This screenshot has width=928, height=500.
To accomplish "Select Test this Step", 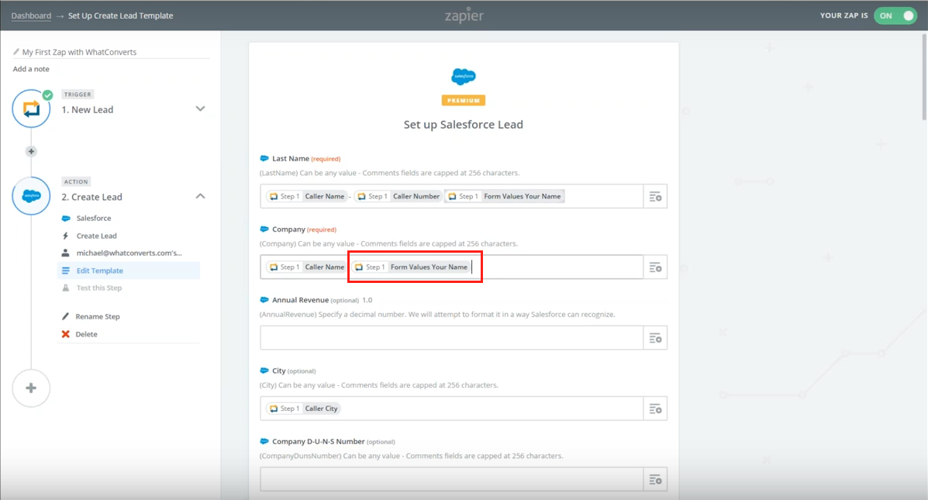I will tap(98, 288).
